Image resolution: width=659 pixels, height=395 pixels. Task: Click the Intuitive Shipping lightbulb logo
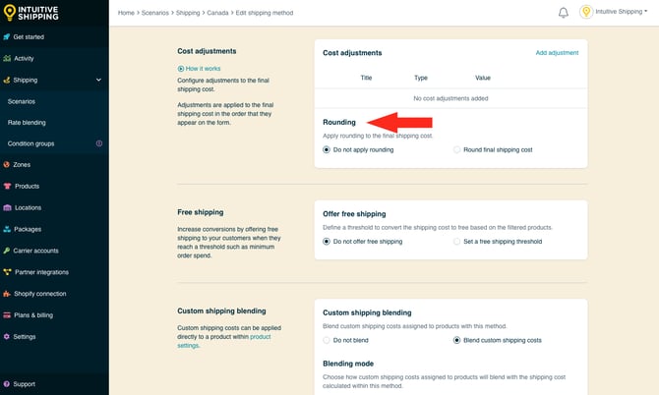[x=9, y=12]
